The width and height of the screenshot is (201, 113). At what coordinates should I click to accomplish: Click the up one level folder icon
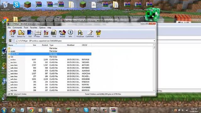click(x=10, y=41)
